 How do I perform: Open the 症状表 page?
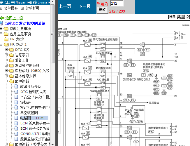25,102
